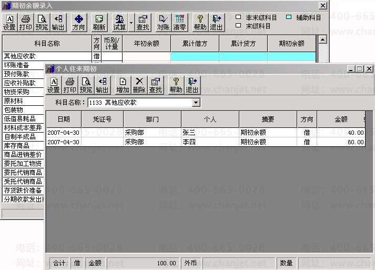The height and width of the screenshot is (270, 375).
Task: Click the scroll-up arrow of account list
Action: tap(322, 39)
